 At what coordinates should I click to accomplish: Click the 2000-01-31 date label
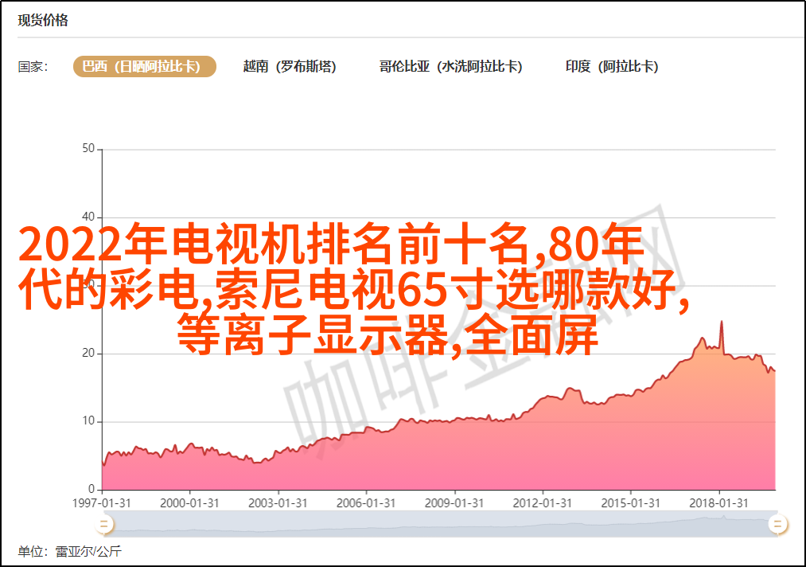tap(189, 503)
